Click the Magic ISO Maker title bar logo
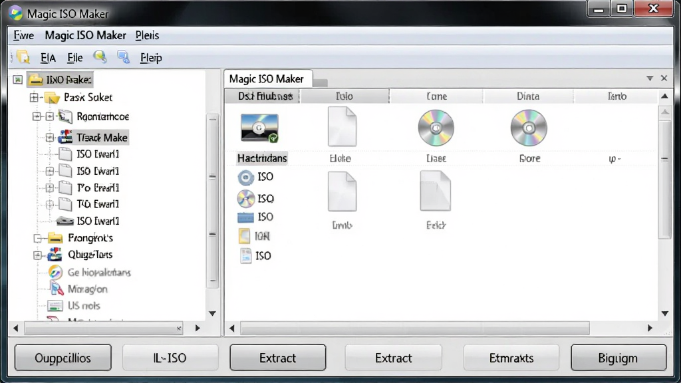This screenshot has height=383, width=681. pos(16,13)
